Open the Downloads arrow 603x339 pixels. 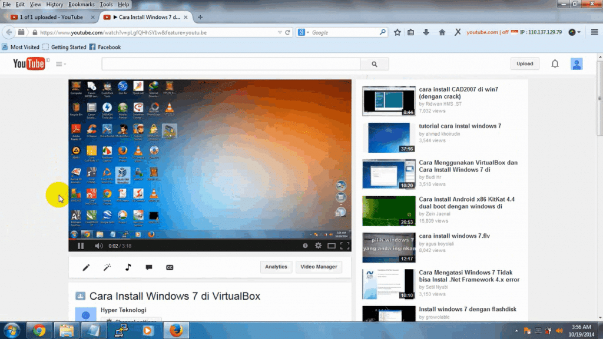point(426,32)
